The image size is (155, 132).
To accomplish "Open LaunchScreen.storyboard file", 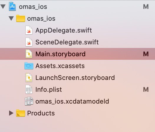I will pyautogui.click(x=75, y=78).
